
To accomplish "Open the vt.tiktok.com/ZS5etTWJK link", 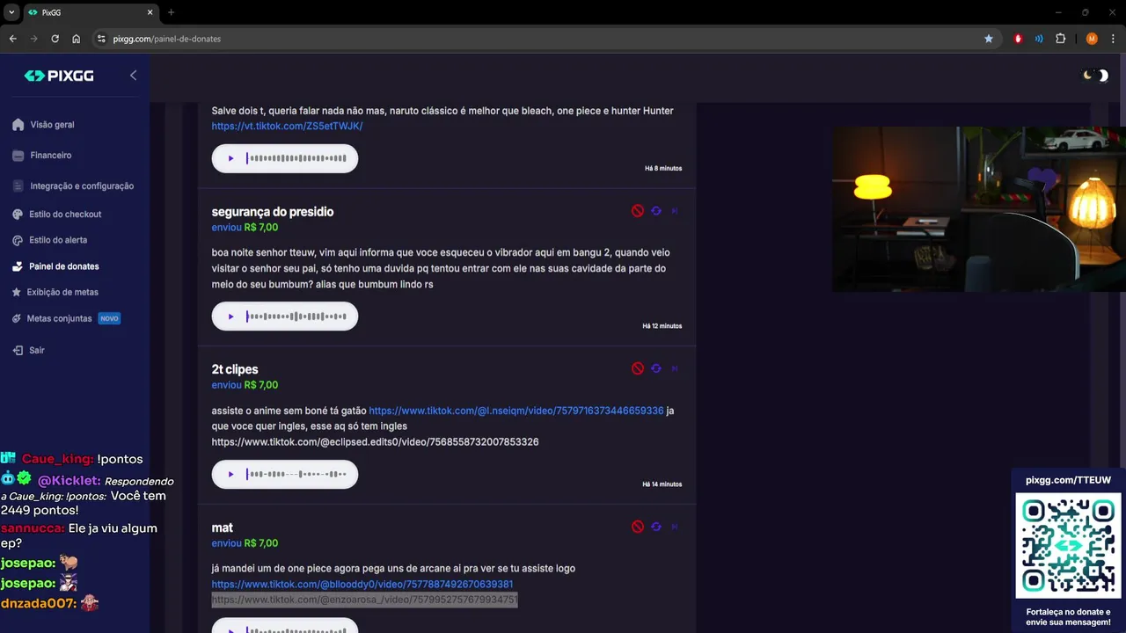I will pyautogui.click(x=287, y=127).
